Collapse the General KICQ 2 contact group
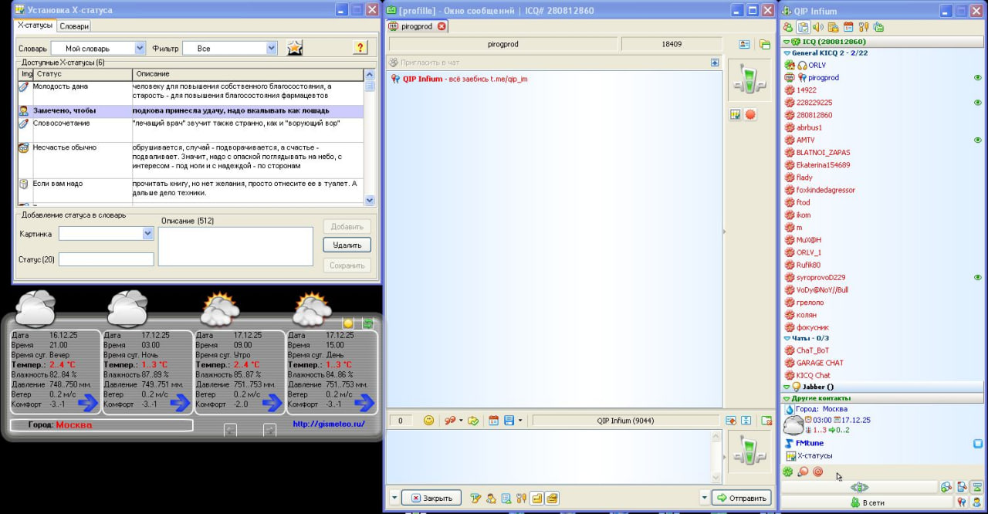This screenshot has height=514, width=988. [x=787, y=53]
